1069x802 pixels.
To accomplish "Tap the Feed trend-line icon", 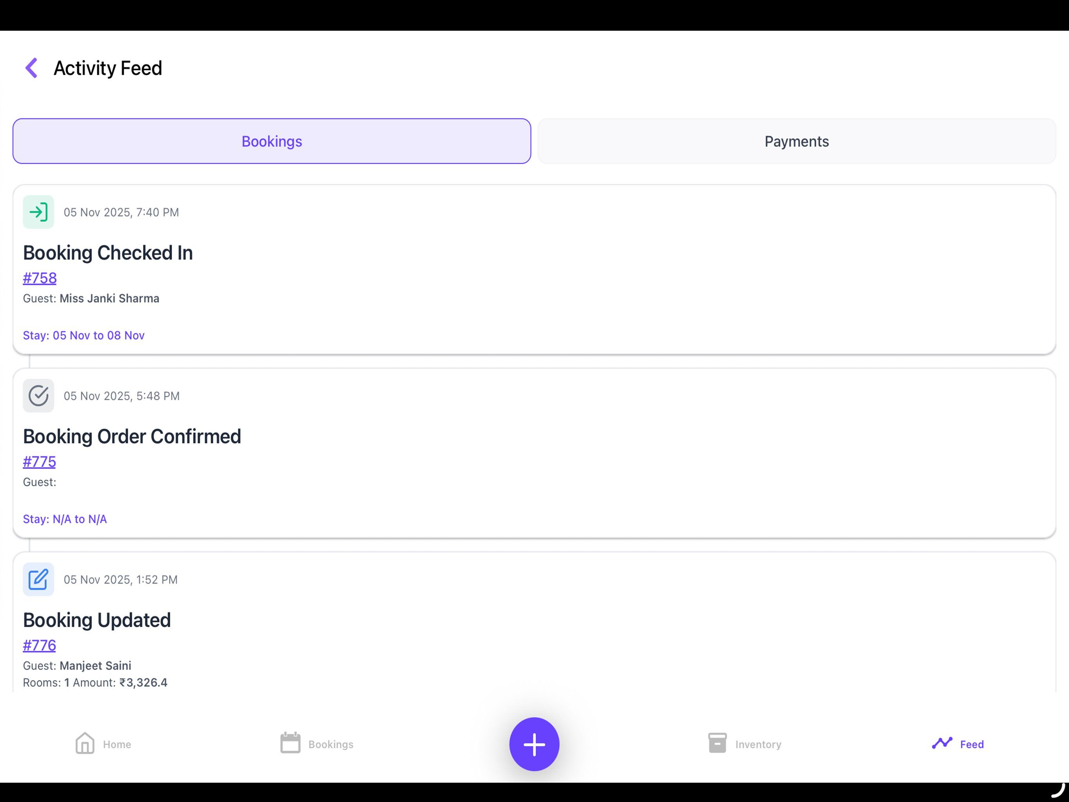I will click(x=942, y=743).
